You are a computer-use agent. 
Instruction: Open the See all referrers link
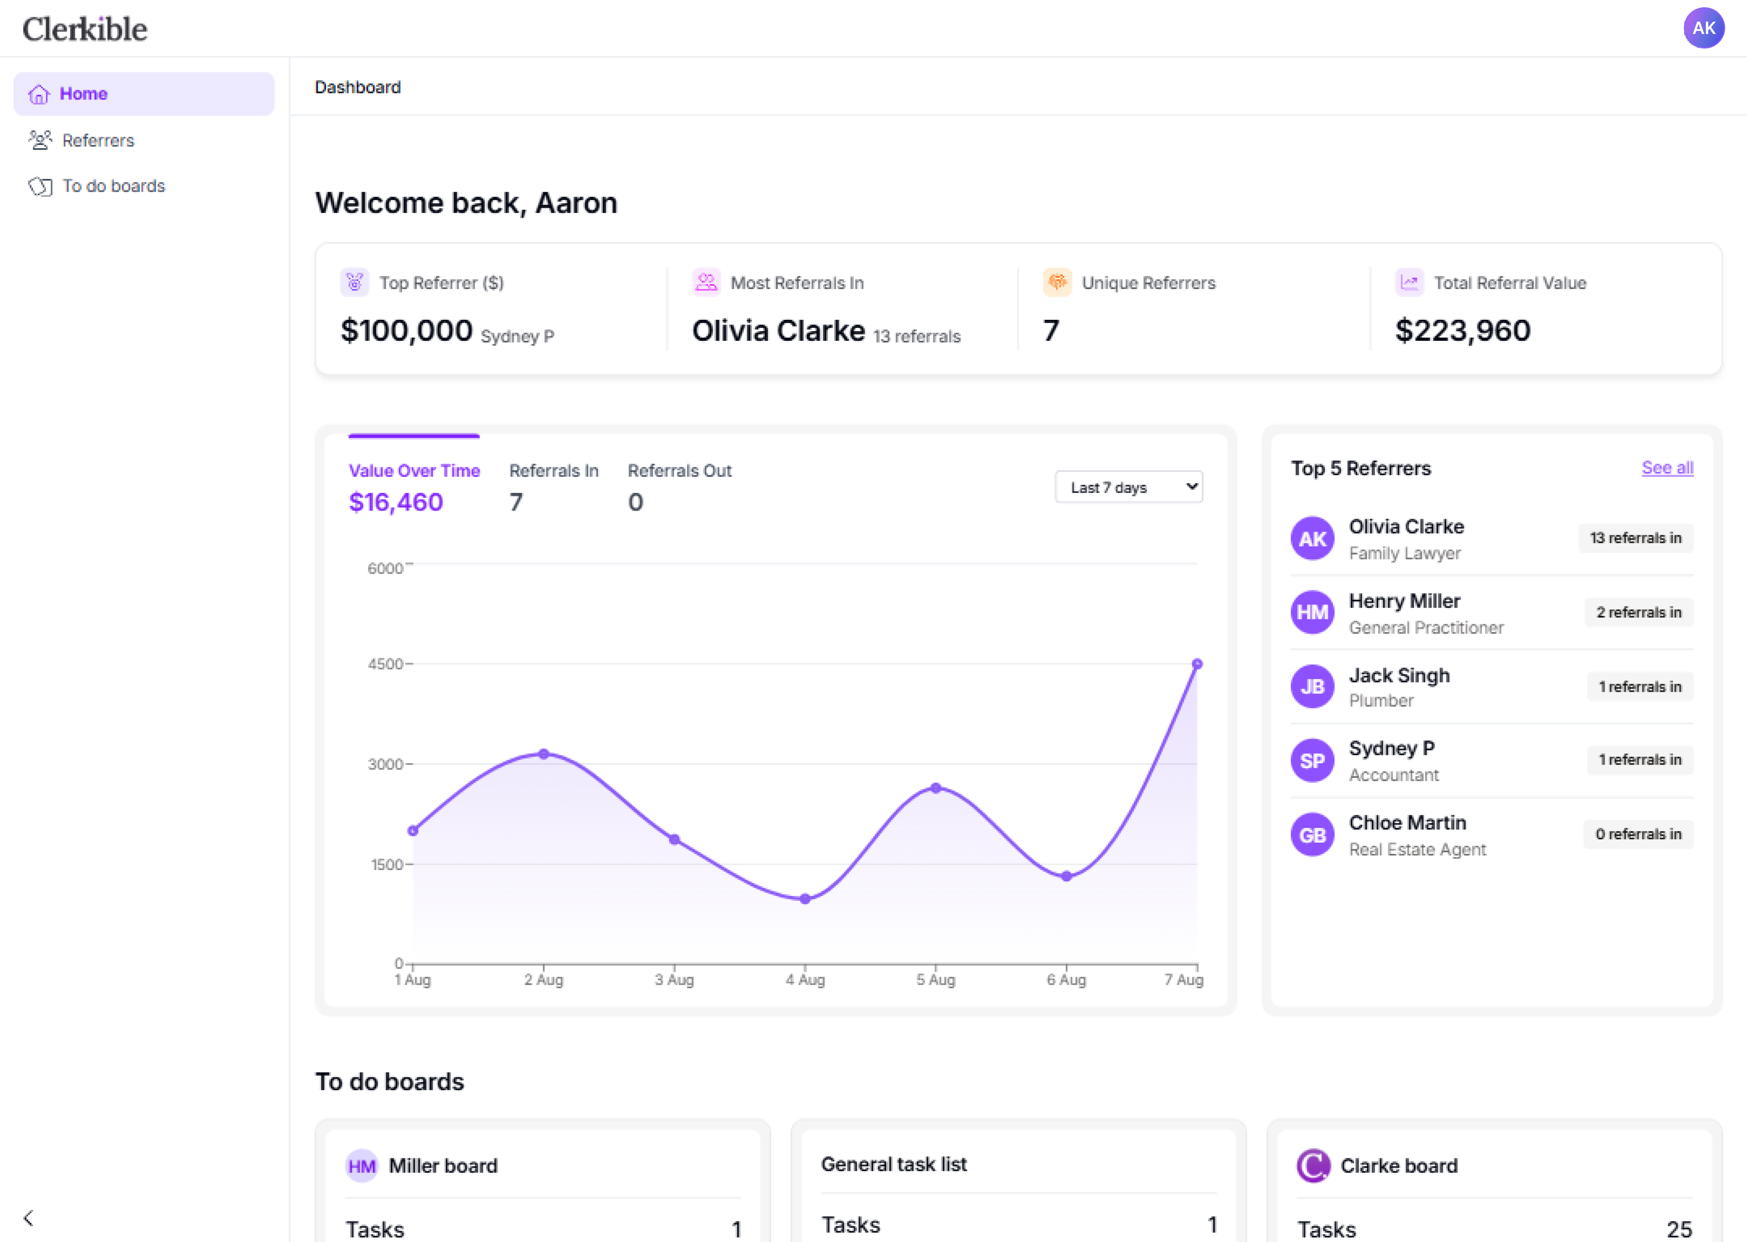pos(1667,467)
